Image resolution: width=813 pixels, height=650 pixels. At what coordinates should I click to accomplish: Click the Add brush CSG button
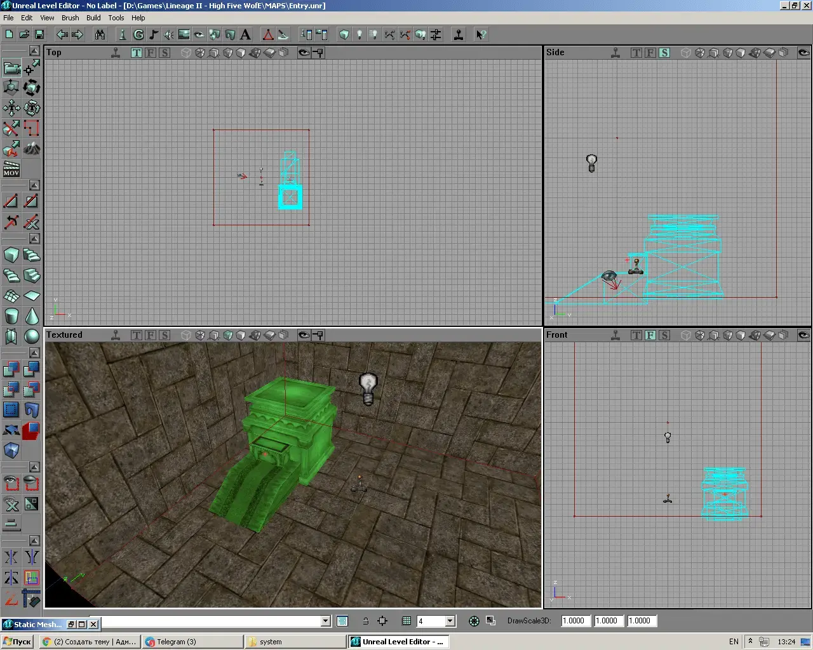11,369
